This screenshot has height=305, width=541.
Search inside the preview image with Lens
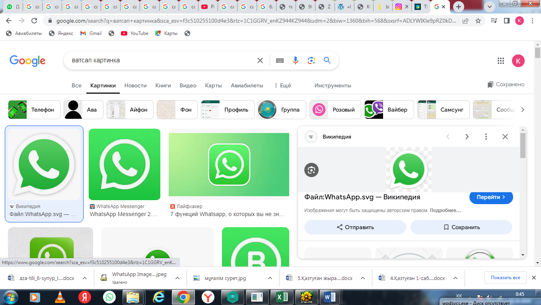point(311,170)
